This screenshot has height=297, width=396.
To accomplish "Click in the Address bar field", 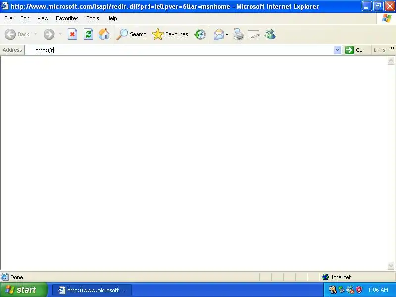I will tap(179, 50).
